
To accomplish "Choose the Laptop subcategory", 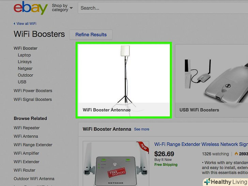I will 24,55.
